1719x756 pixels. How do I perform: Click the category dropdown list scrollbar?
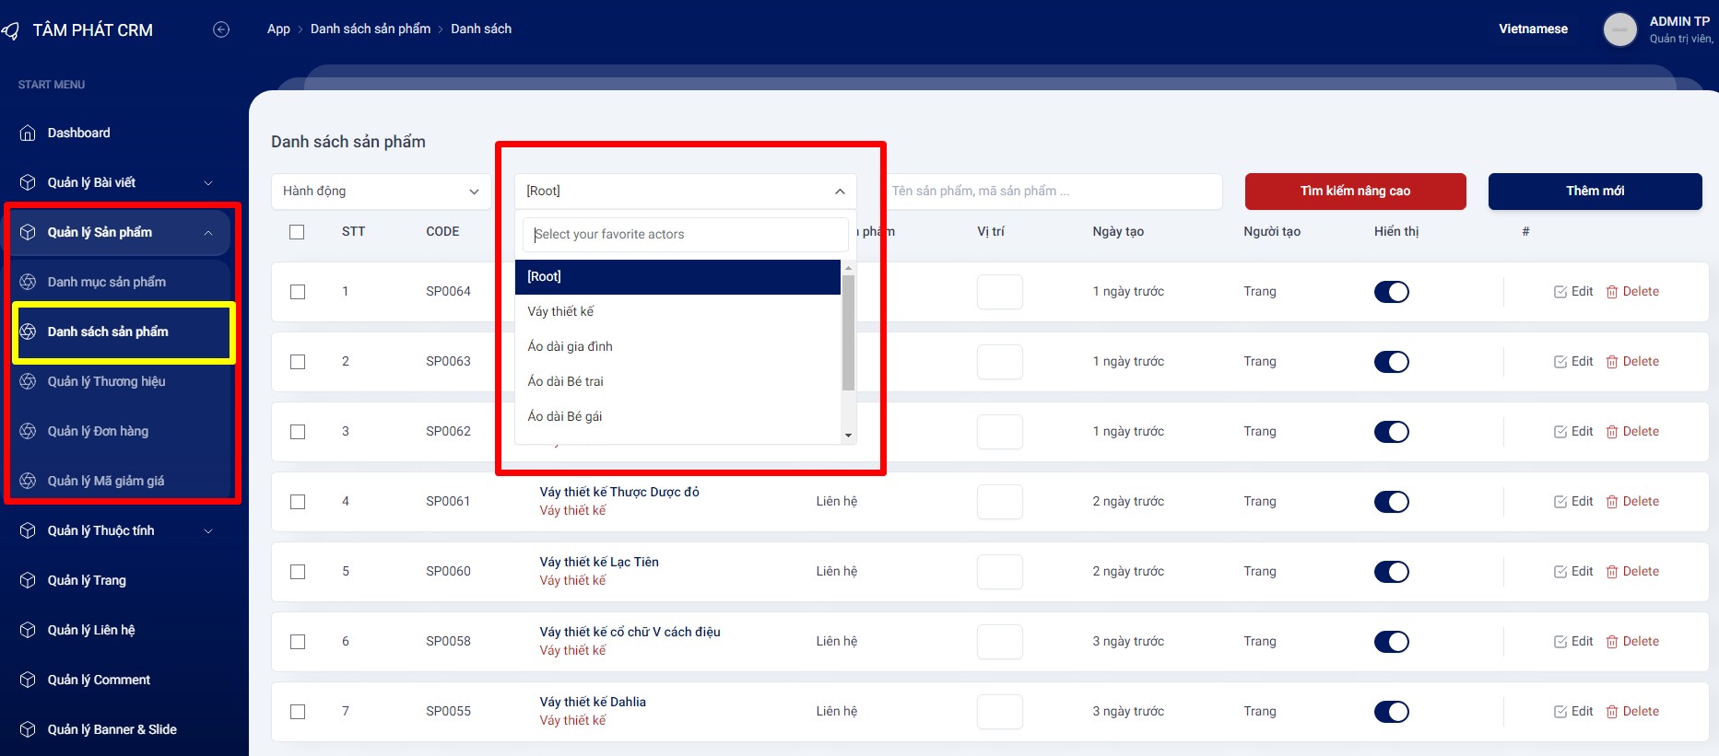point(848,331)
